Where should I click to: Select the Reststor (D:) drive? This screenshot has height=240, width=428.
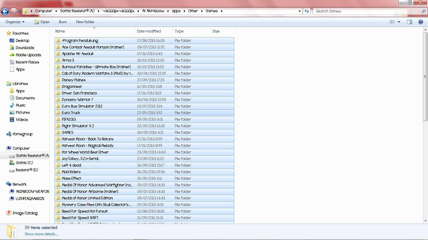(27, 170)
